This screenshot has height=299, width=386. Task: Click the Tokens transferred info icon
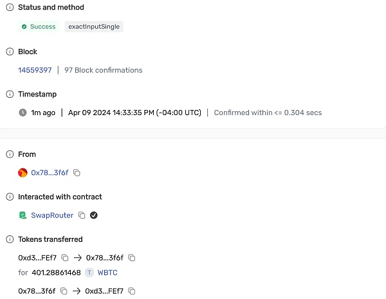click(10, 239)
